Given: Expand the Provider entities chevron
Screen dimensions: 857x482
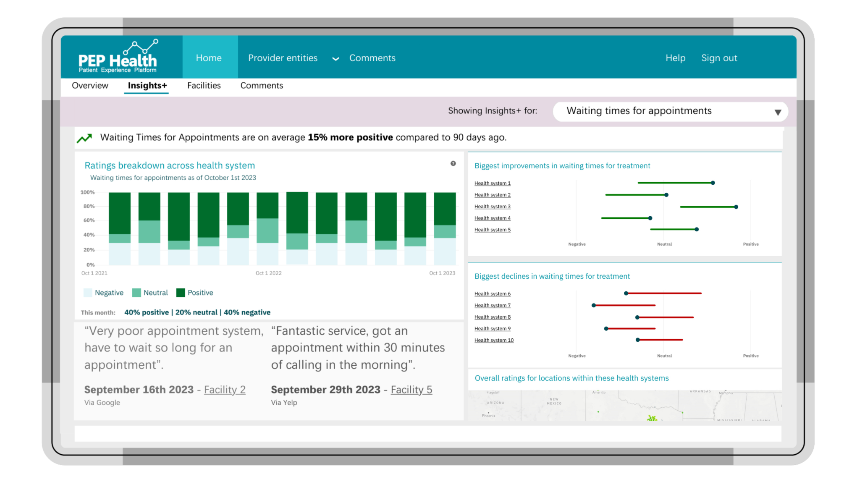Looking at the screenshot, I should click(x=335, y=59).
